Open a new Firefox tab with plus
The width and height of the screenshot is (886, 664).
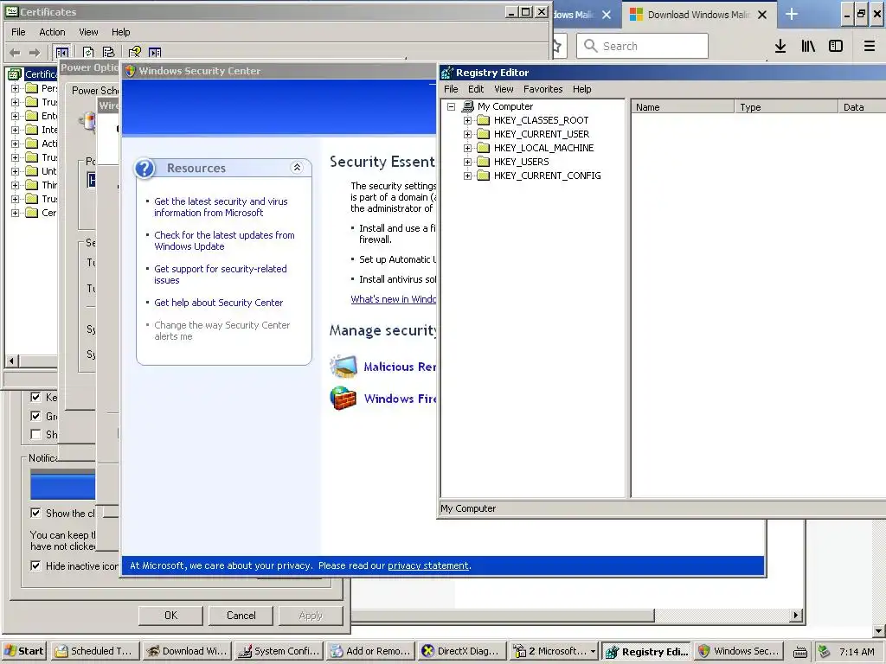792,14
